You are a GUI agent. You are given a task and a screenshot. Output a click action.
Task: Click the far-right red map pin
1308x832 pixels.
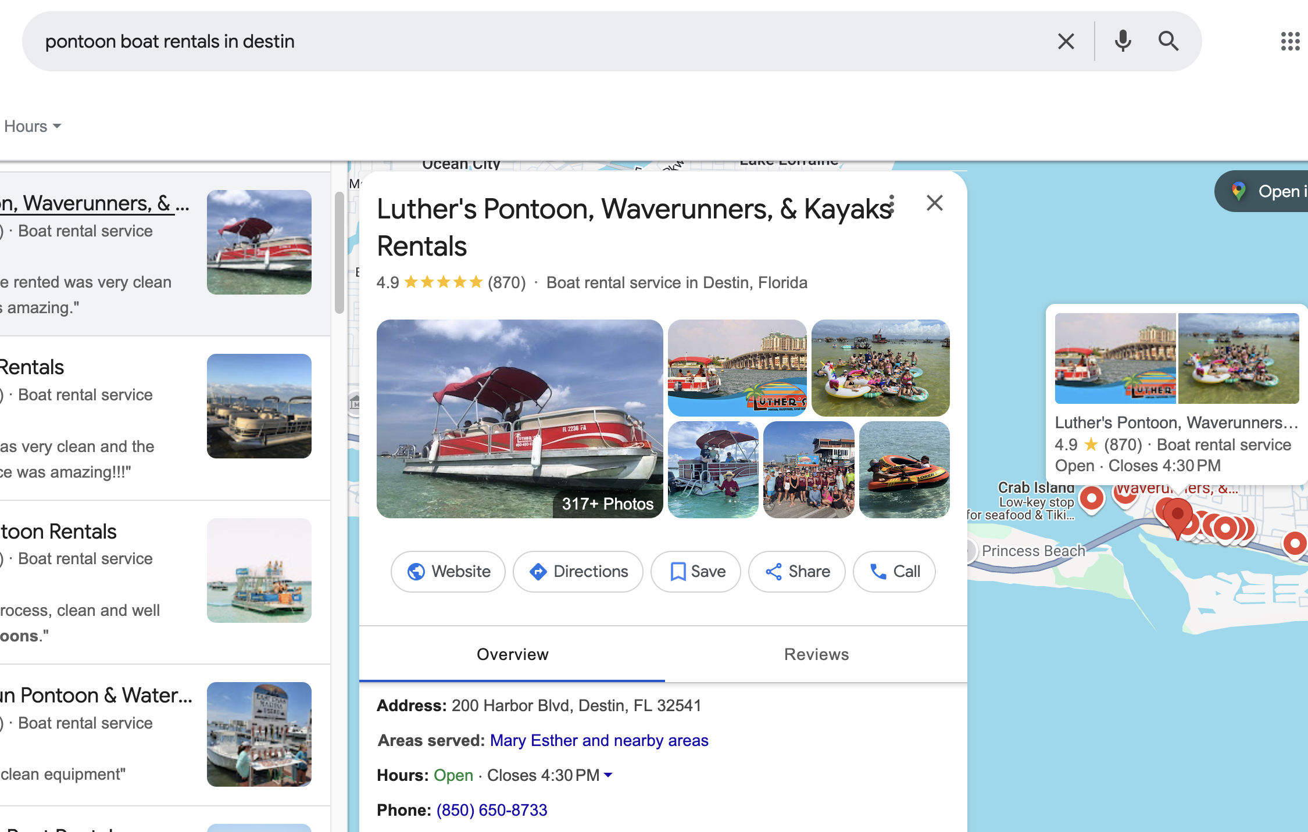[1295, 544]
